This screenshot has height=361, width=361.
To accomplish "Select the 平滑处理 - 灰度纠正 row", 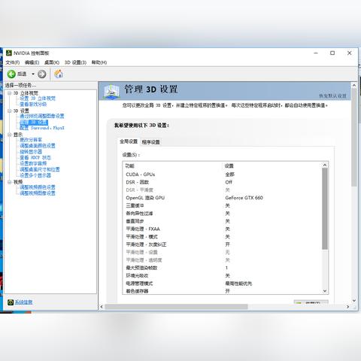I will click(222, 244).
